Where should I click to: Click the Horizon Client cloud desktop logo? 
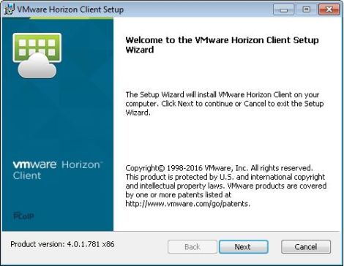pos(37,56)
